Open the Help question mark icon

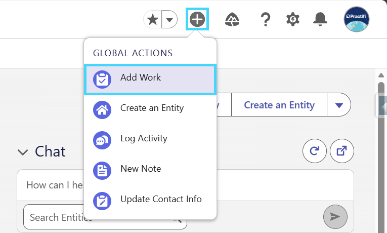265,20
